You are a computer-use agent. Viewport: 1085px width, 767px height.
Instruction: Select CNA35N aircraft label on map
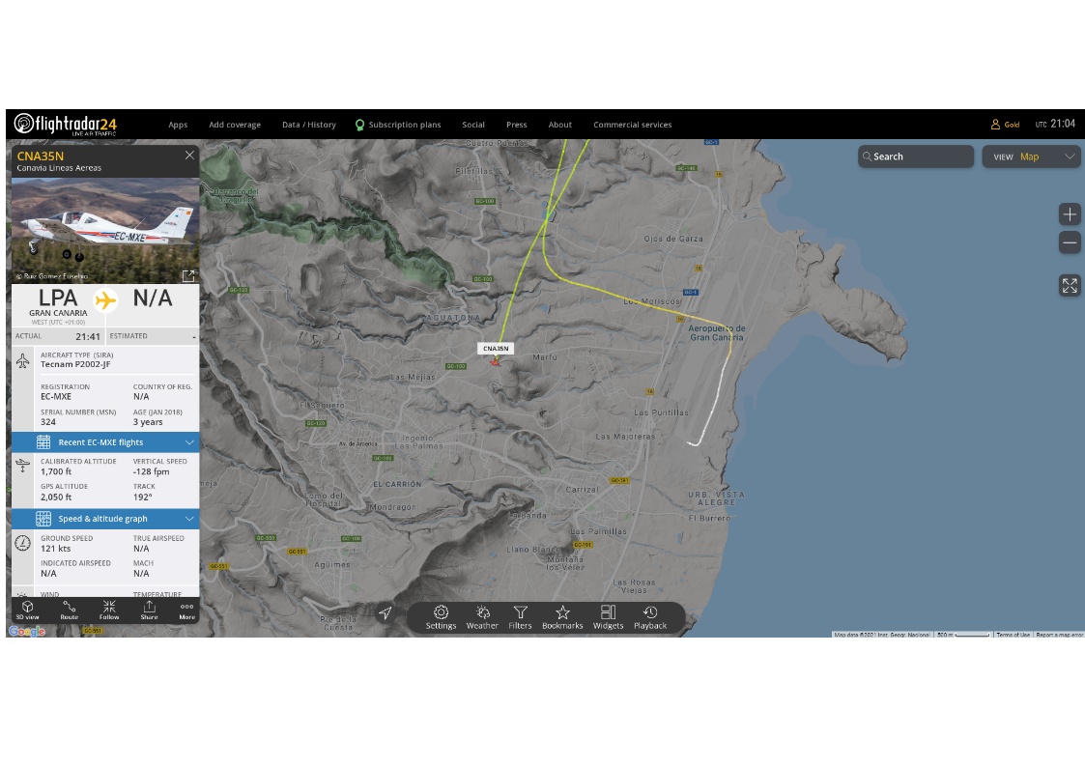click(x=496, y=349)
